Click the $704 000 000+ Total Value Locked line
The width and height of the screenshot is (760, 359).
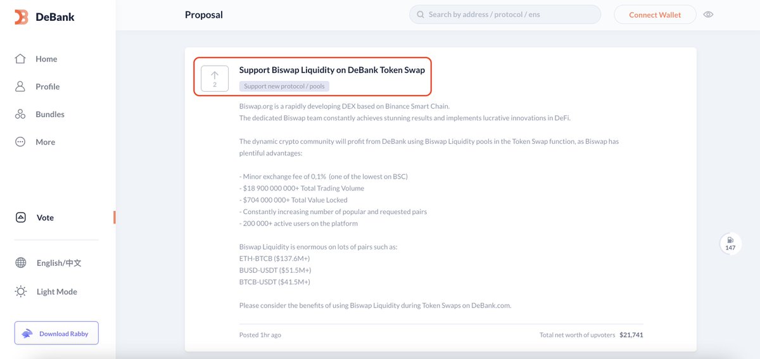click(293, 200)
